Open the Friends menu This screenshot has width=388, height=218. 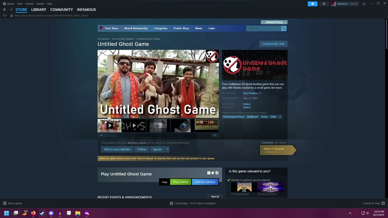click(x=29, y=4)
